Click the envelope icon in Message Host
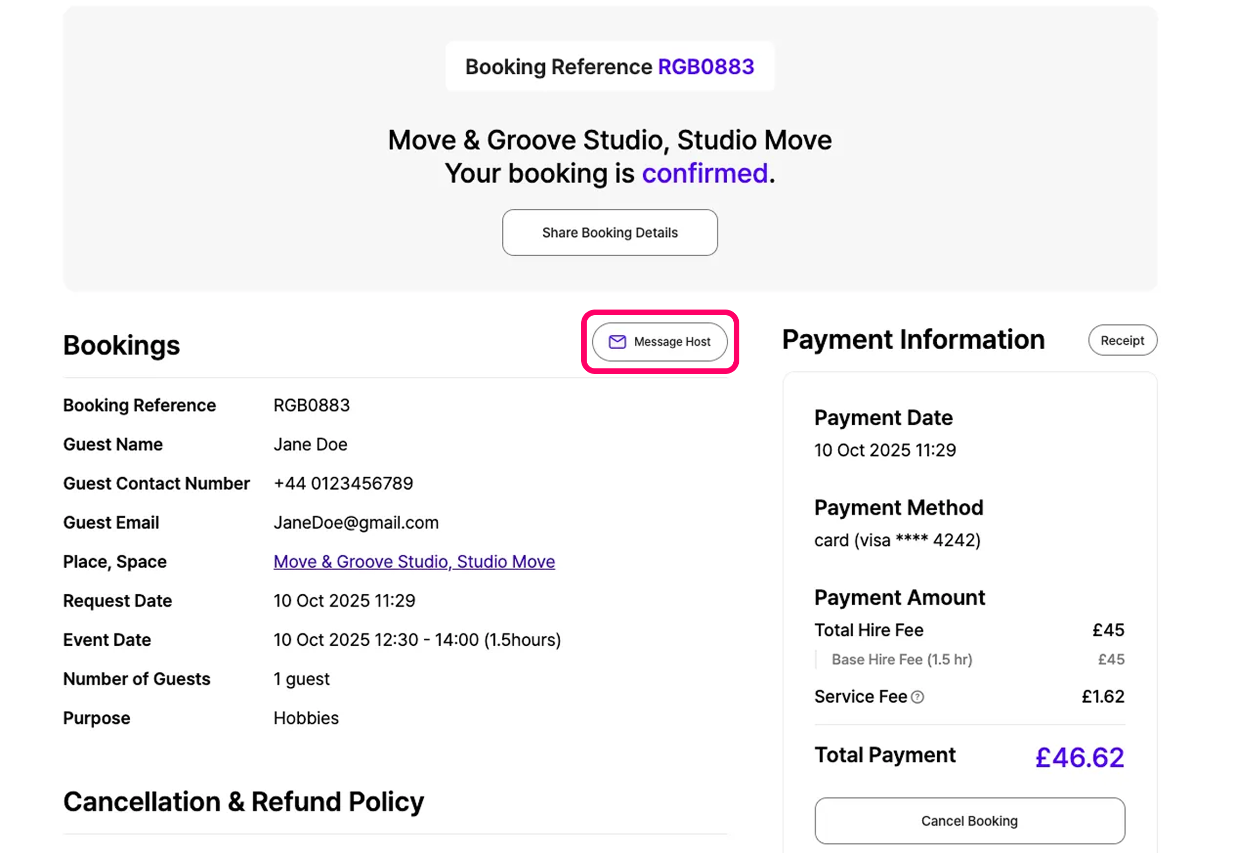This screenshot has width=1235, height=853. 617,342
